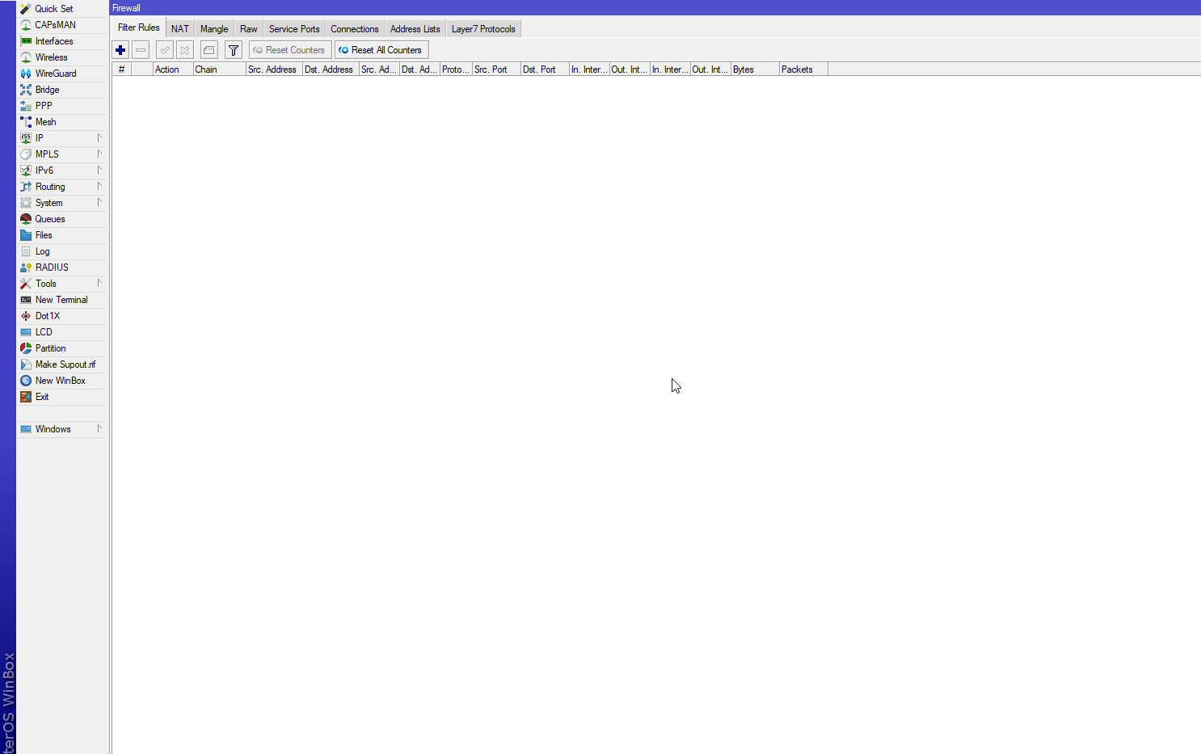The height and width of the screenshot is (754, 1201).
Task: Add a new firewall filter rule
Action: [x=120, y=50]
